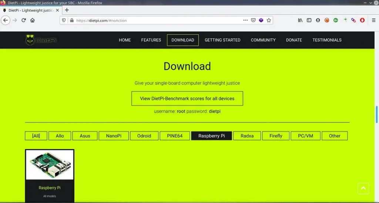Image resolution: width=379 pixels, height=203 pixels.
Task: Select the Raspberry Pi filter
Action: (211, 136)
